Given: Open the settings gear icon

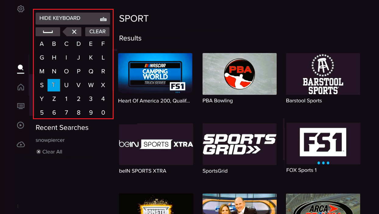Looking at the screenshot, I should [x=20, y=9].
